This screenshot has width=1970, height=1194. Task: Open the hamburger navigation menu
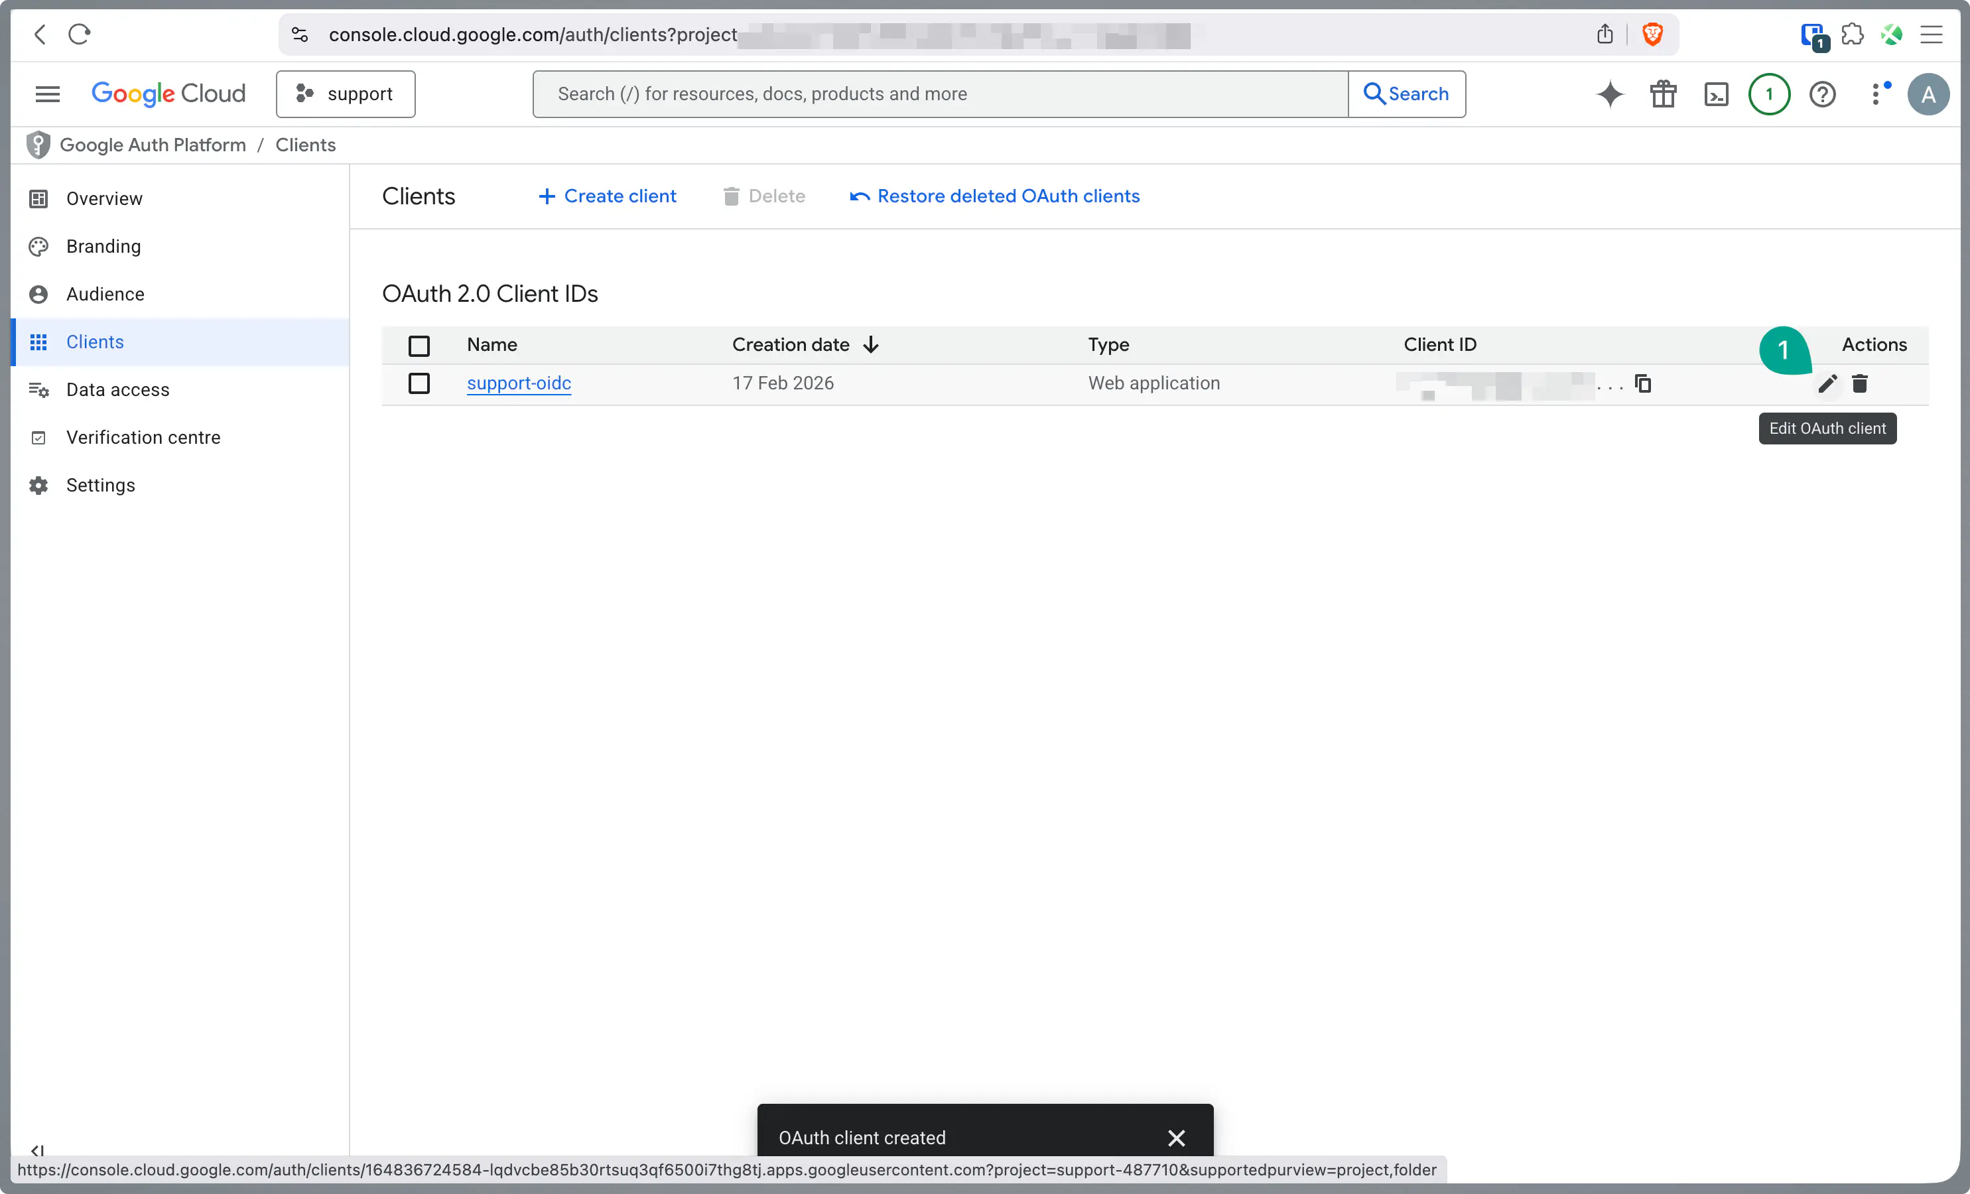click(x=48, y=94)
